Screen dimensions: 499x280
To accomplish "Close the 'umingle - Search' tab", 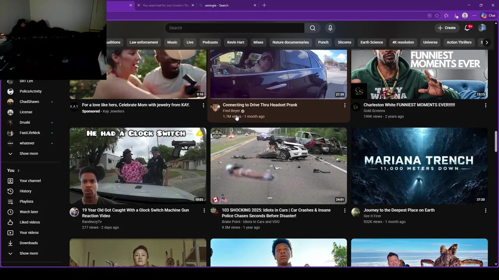I will pyautogui.click(x=255, y=5).
